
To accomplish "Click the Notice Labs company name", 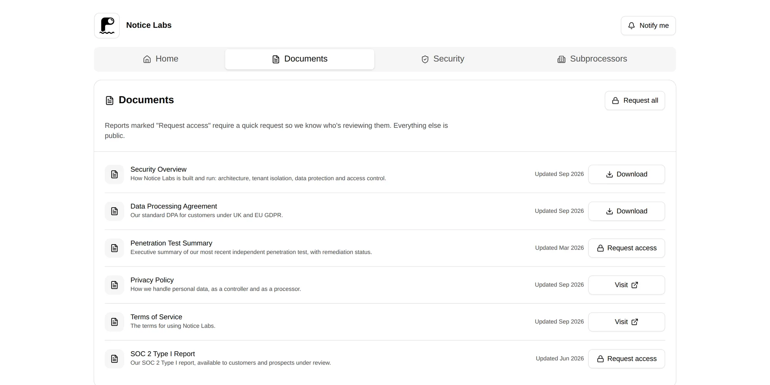I will pos(149,25).
